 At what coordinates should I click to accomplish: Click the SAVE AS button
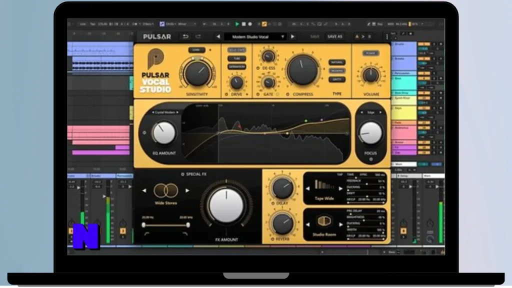[334, 36]
